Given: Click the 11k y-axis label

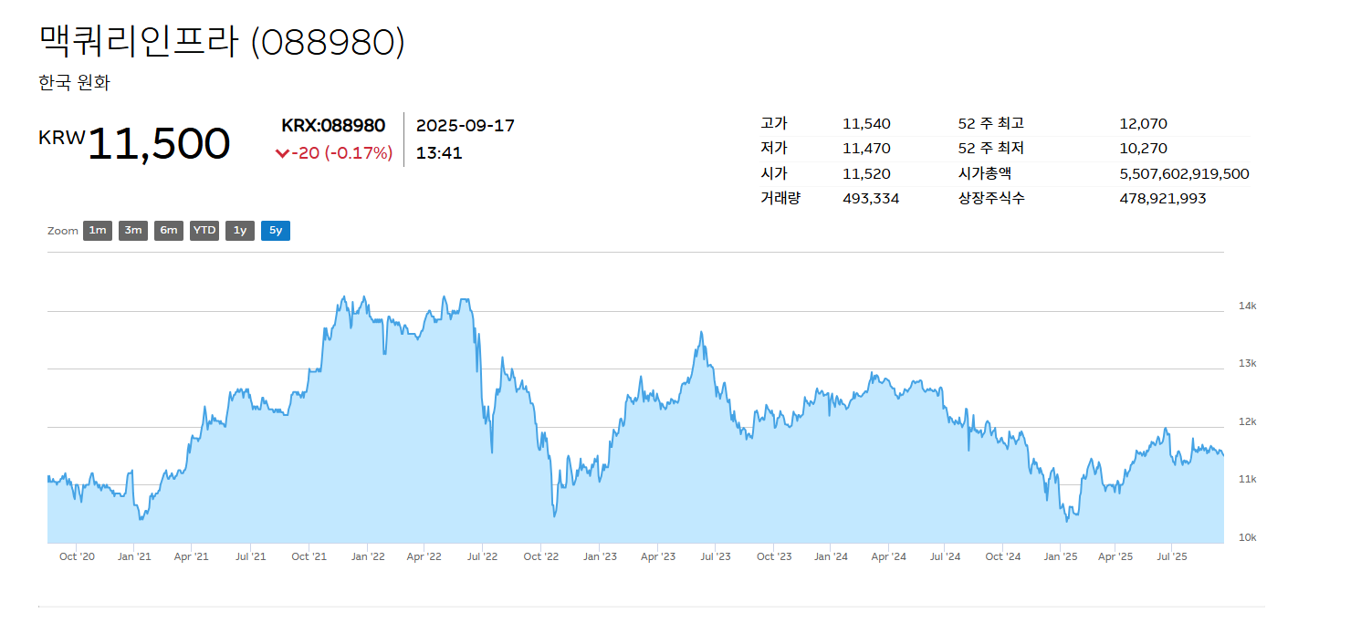Looking at the screenshot, I should pos(1247,479).
